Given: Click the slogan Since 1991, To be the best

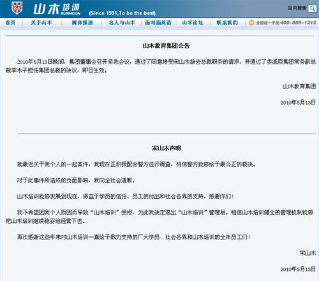Looking at the screenshot, I should pos(122,13).
